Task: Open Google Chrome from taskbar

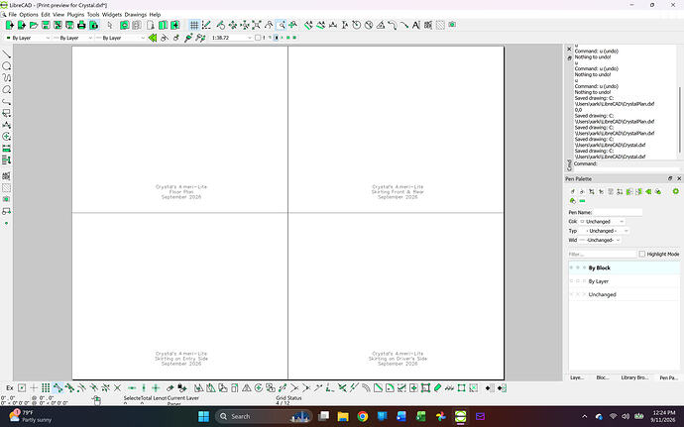Action: (x=363, y=416)
